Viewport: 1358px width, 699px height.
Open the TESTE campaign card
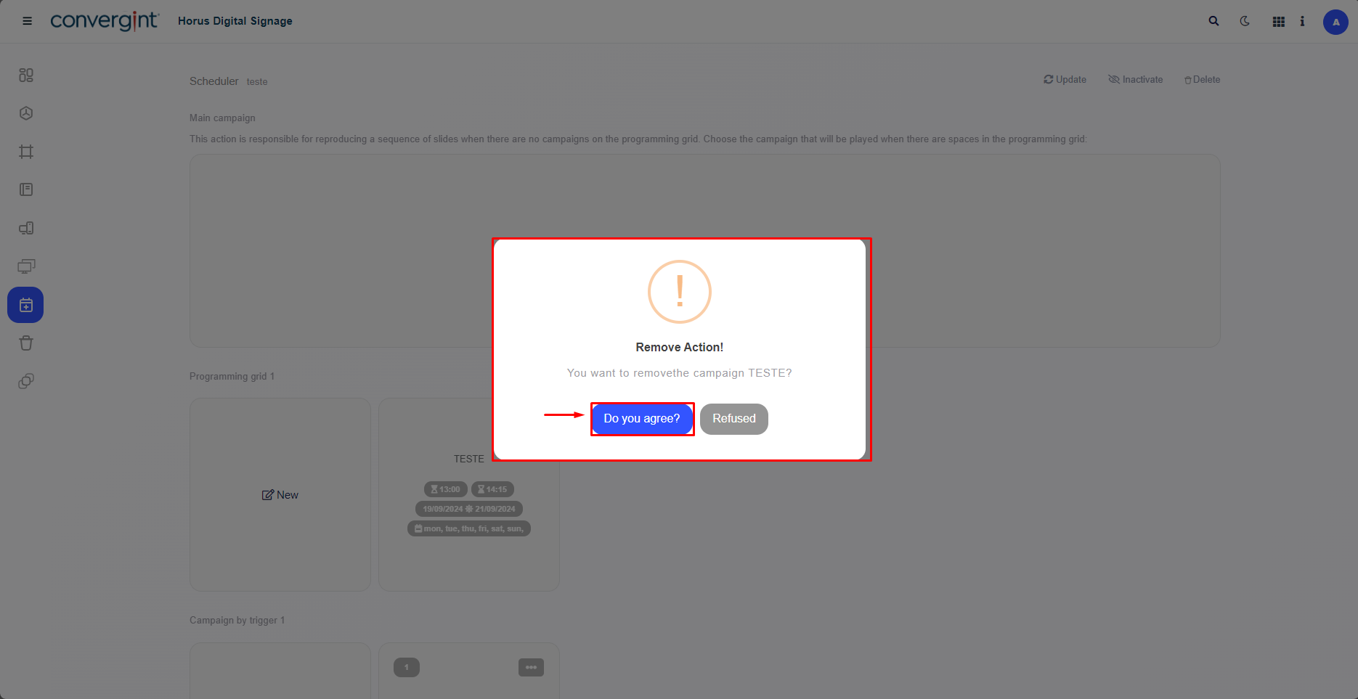(x=469, y=495)
